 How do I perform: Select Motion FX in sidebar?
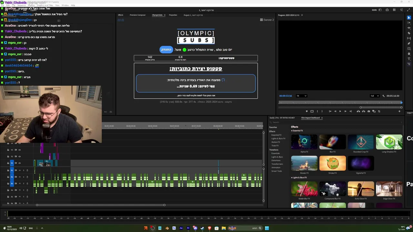pos(276,142)
